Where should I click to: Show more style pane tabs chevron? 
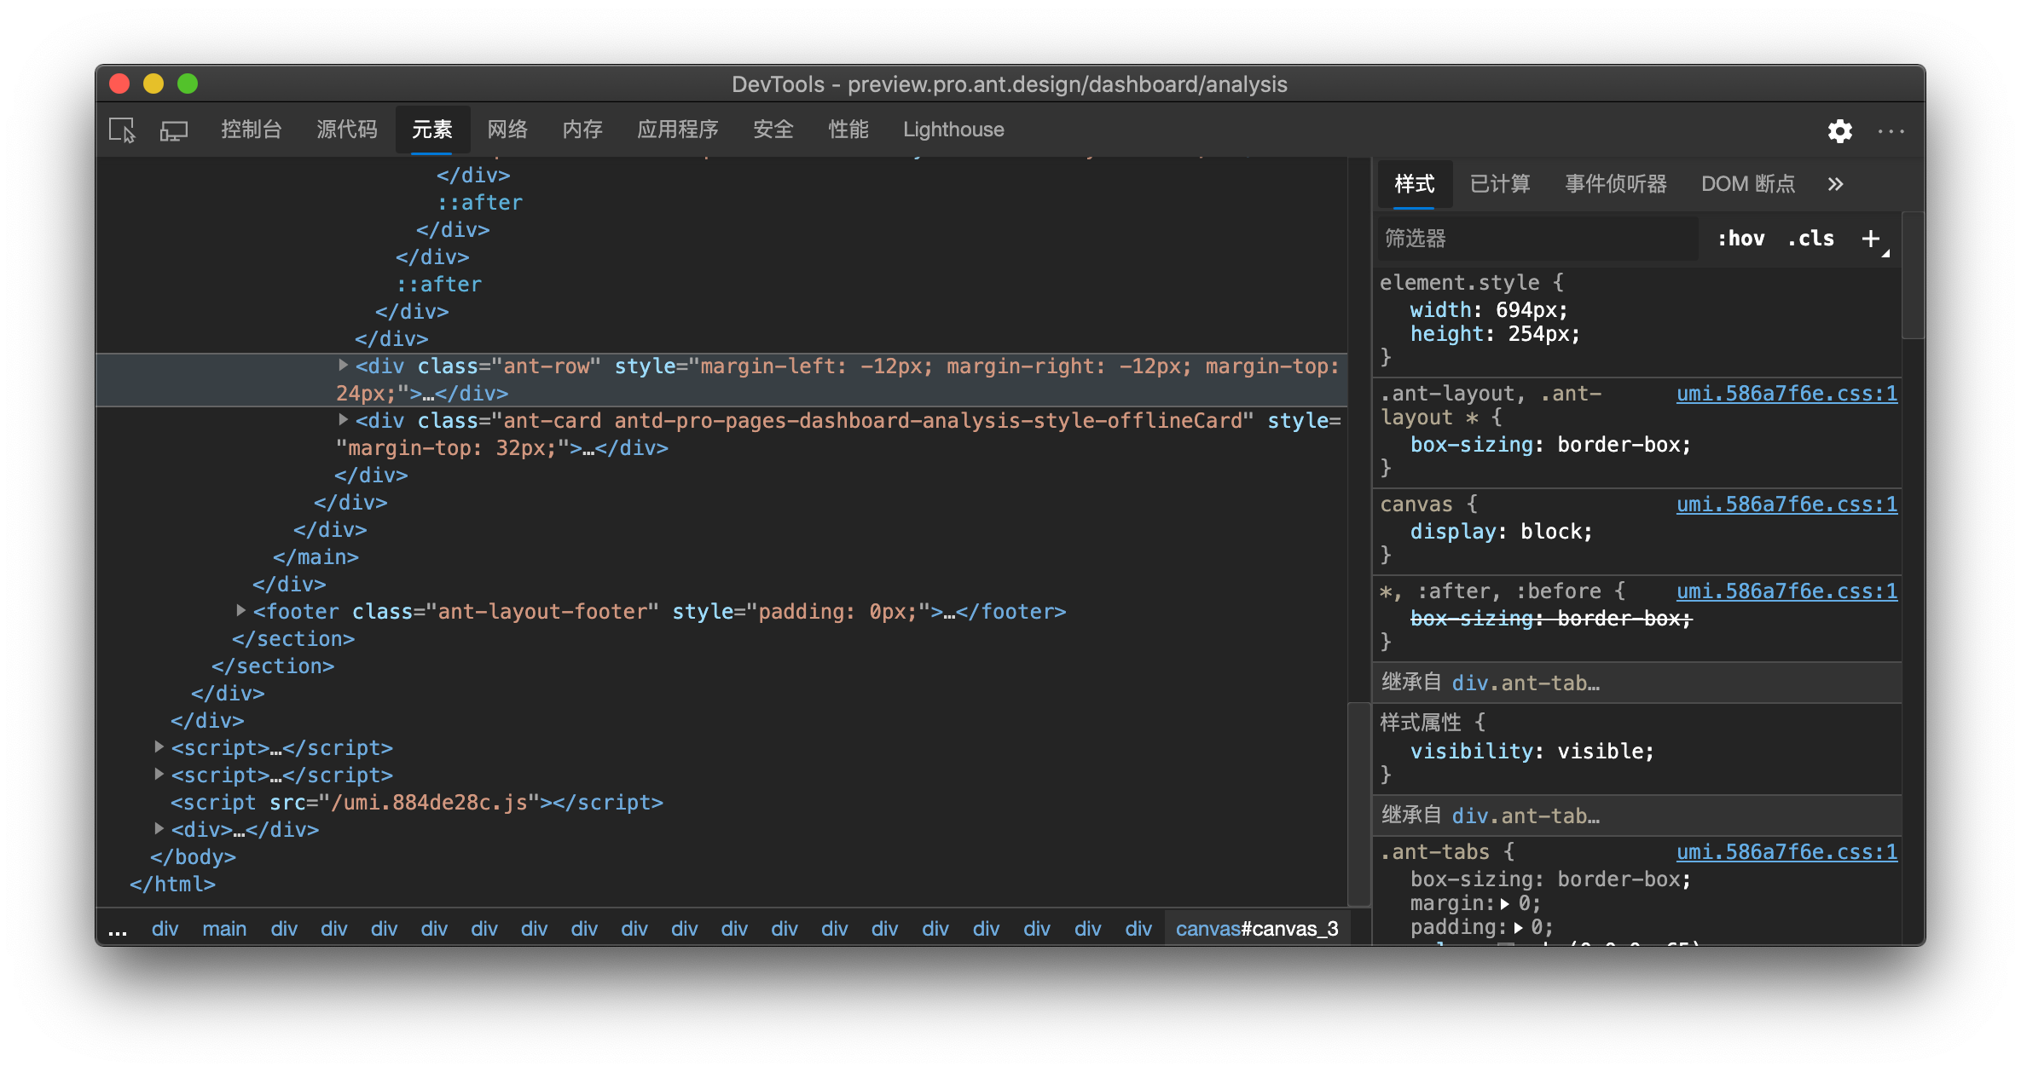1835,184
